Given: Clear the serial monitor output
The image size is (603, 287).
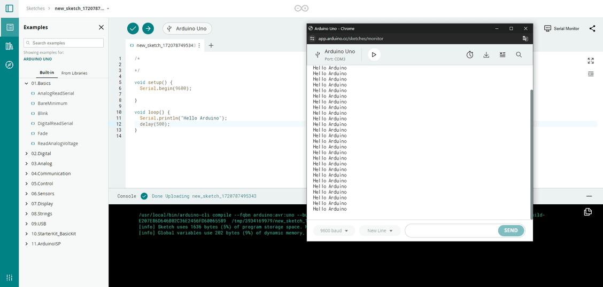Looking at the screenshot, I should point(502,54).
